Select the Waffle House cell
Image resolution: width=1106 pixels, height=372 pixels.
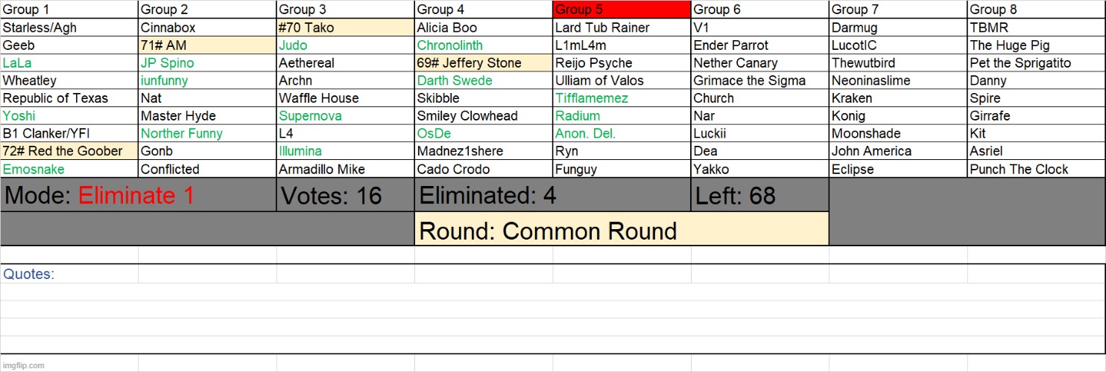pyautogui.click(x=319, y=98)
